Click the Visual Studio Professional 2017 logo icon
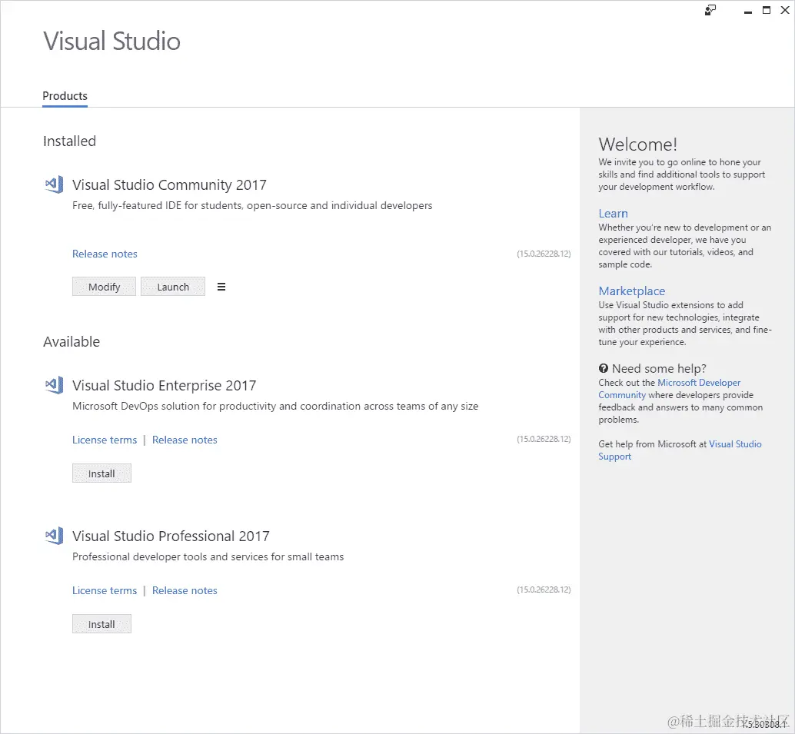795x734 pixels. (x=55, y=535)
